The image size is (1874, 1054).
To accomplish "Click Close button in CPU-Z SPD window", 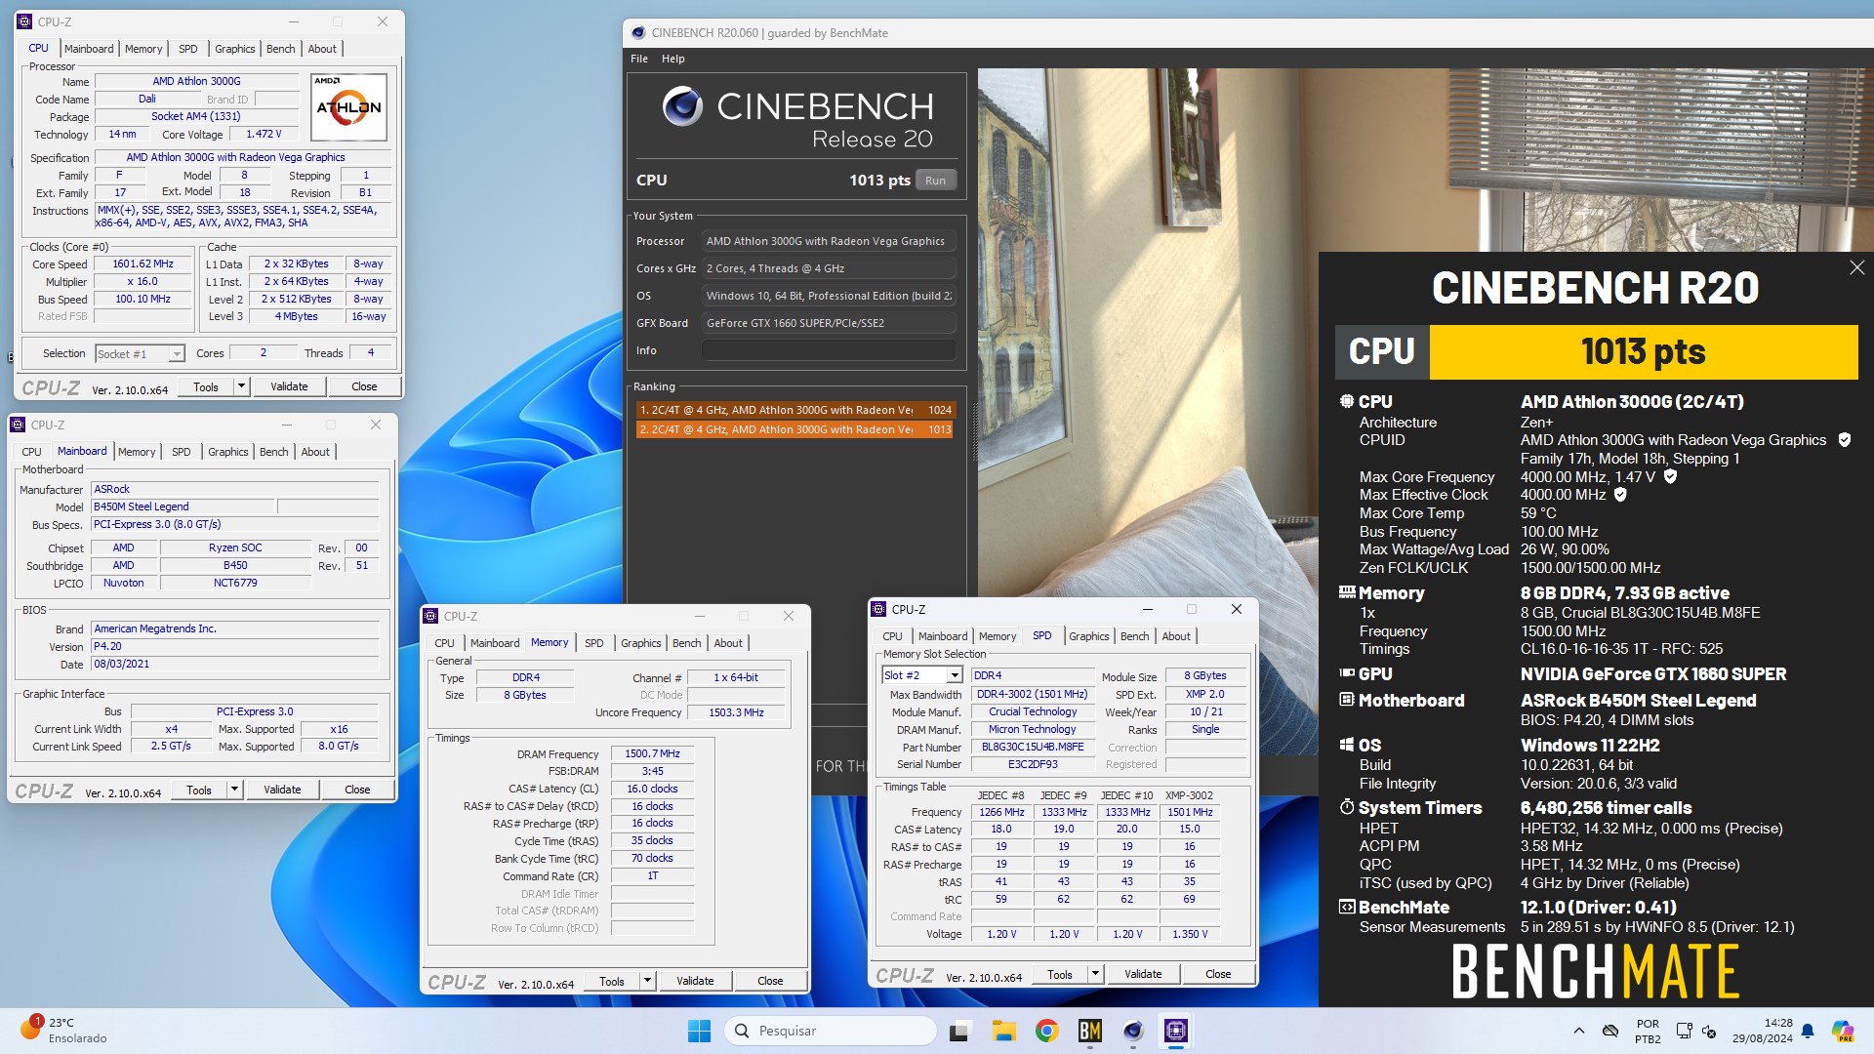I will [1218, 974].
